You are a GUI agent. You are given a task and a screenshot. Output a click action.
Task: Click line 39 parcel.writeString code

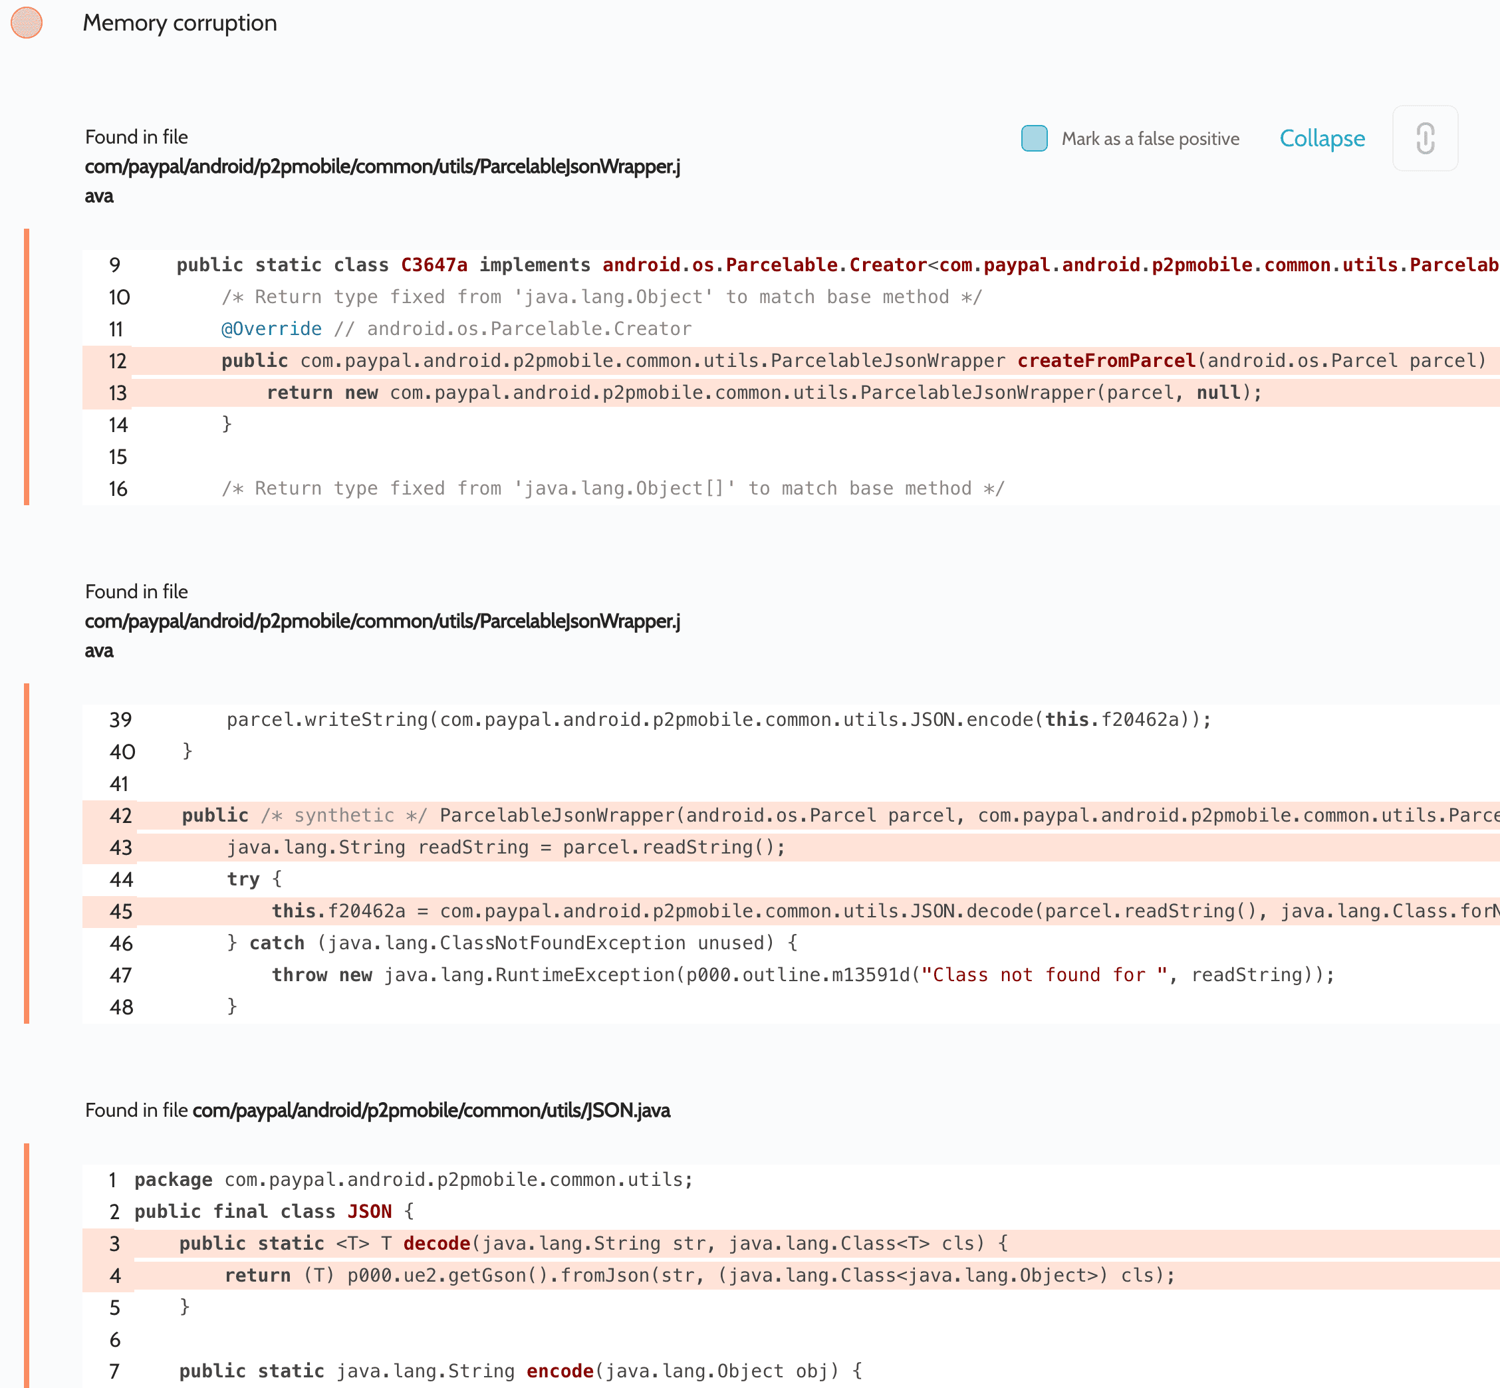click(718, 719)
